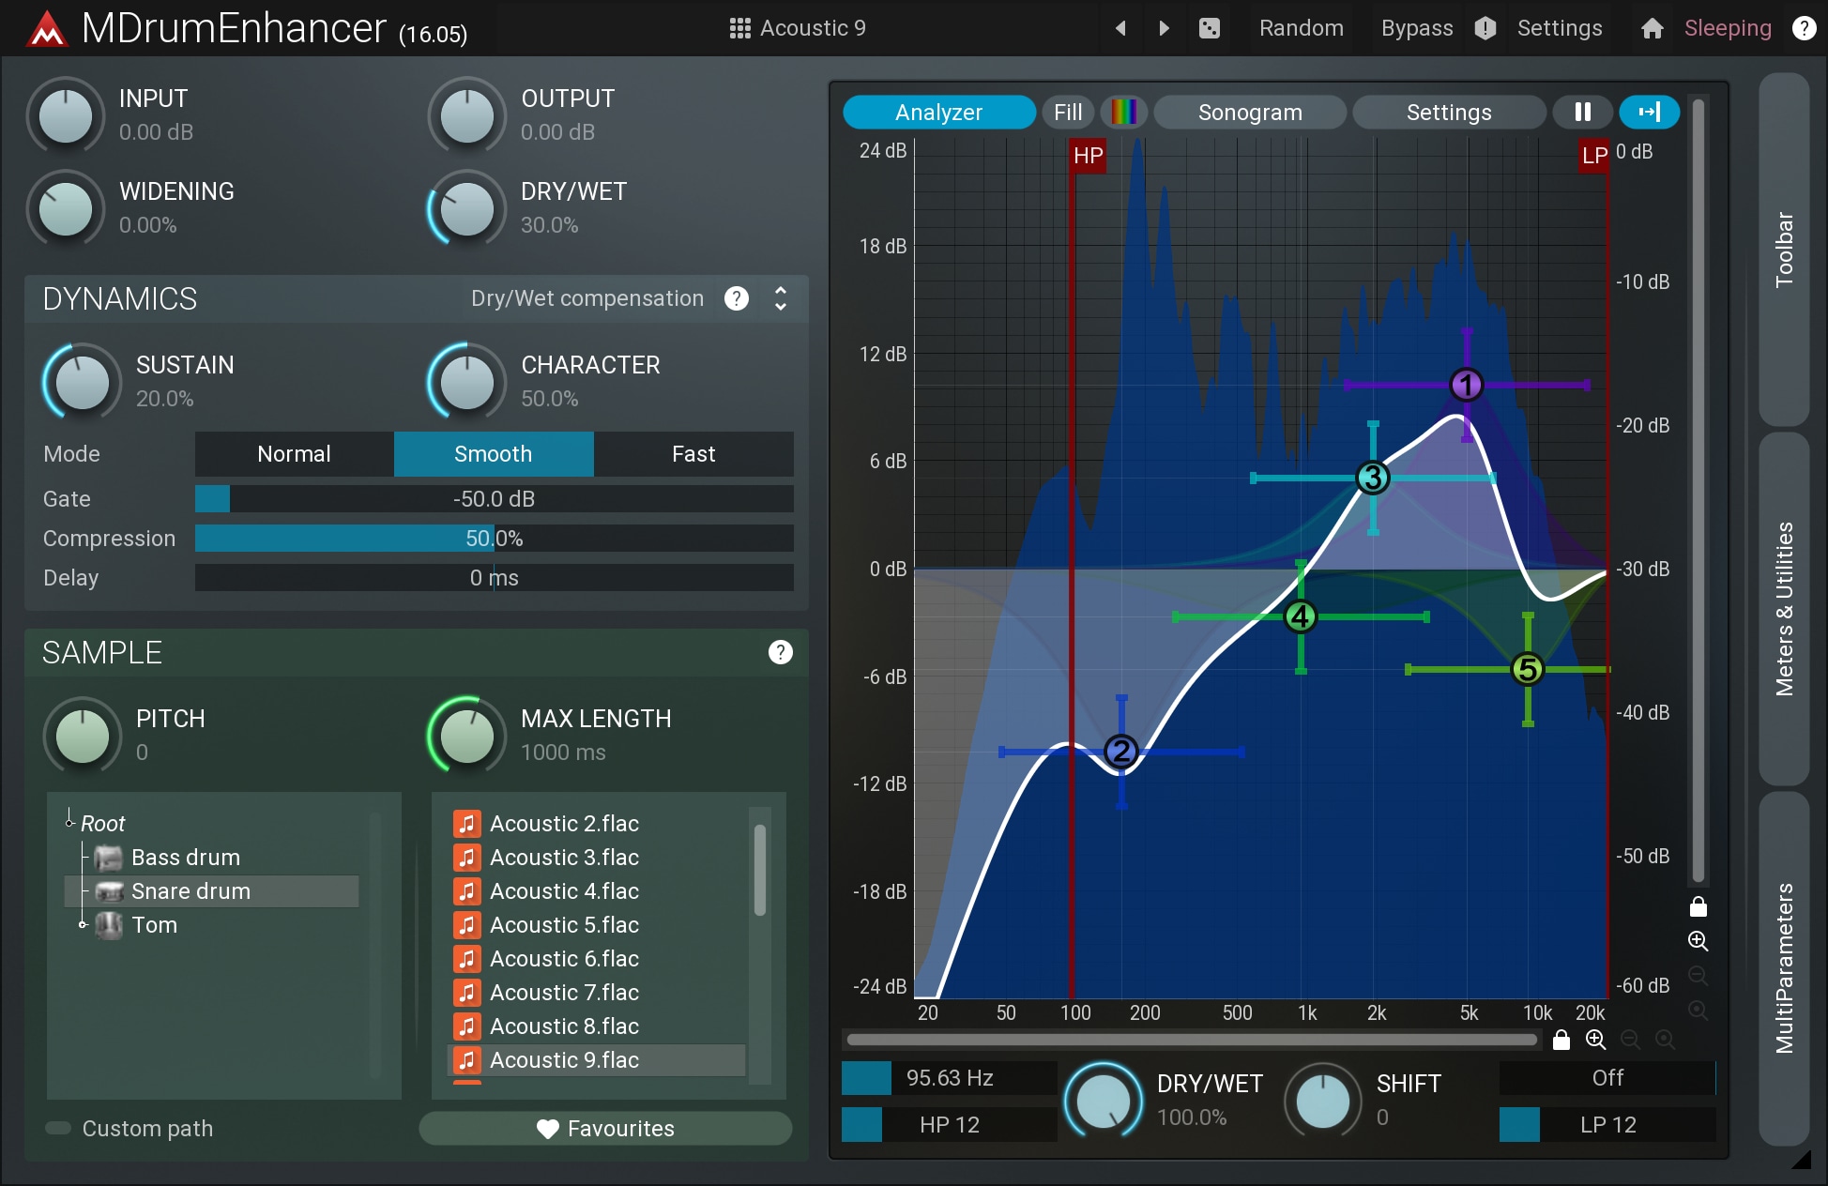
Task: Click the blue arrow-to-bar analyzer button
Action: tap(1650, 113)
